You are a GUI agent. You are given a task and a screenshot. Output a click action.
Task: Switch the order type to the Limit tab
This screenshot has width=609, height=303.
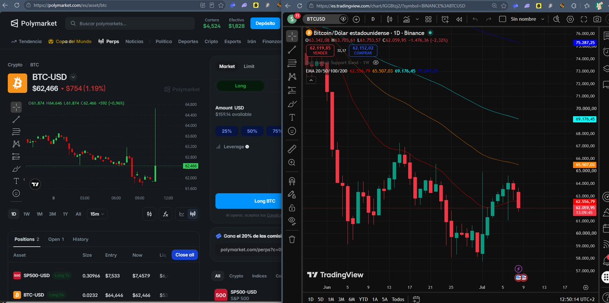point(249,66)
